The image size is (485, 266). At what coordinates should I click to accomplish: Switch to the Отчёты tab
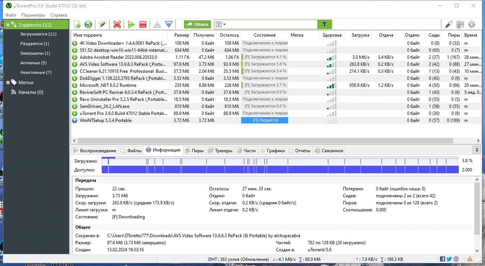299,151
